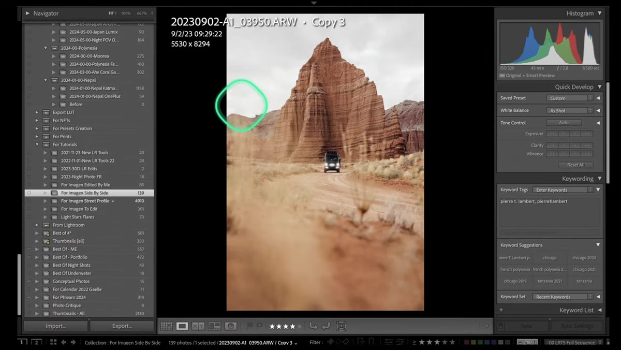Viewport: 621px width, 350px height.
Task: Click the Import button
Action: point(56,326)
